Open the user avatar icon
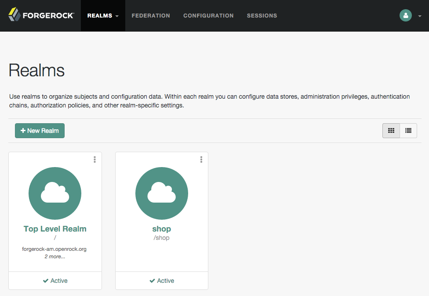The width and height of the screenshot is (429, 296). pos(405,15)
